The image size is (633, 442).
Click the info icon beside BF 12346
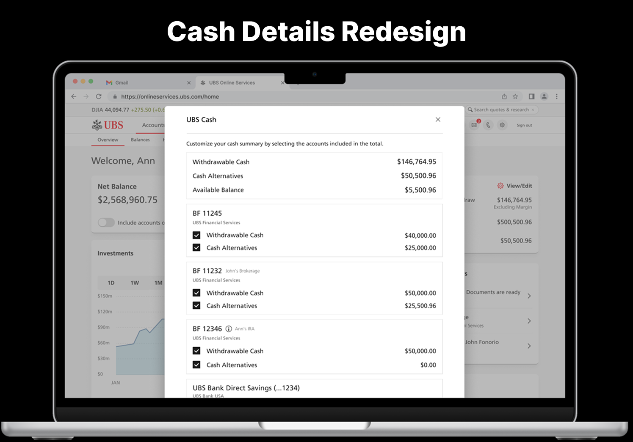229,329
